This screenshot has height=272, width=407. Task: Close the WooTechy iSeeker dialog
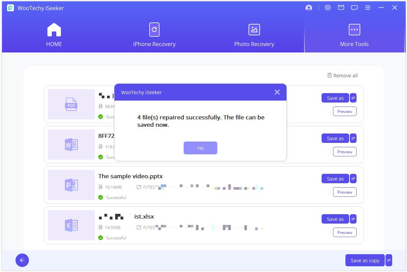277,92
